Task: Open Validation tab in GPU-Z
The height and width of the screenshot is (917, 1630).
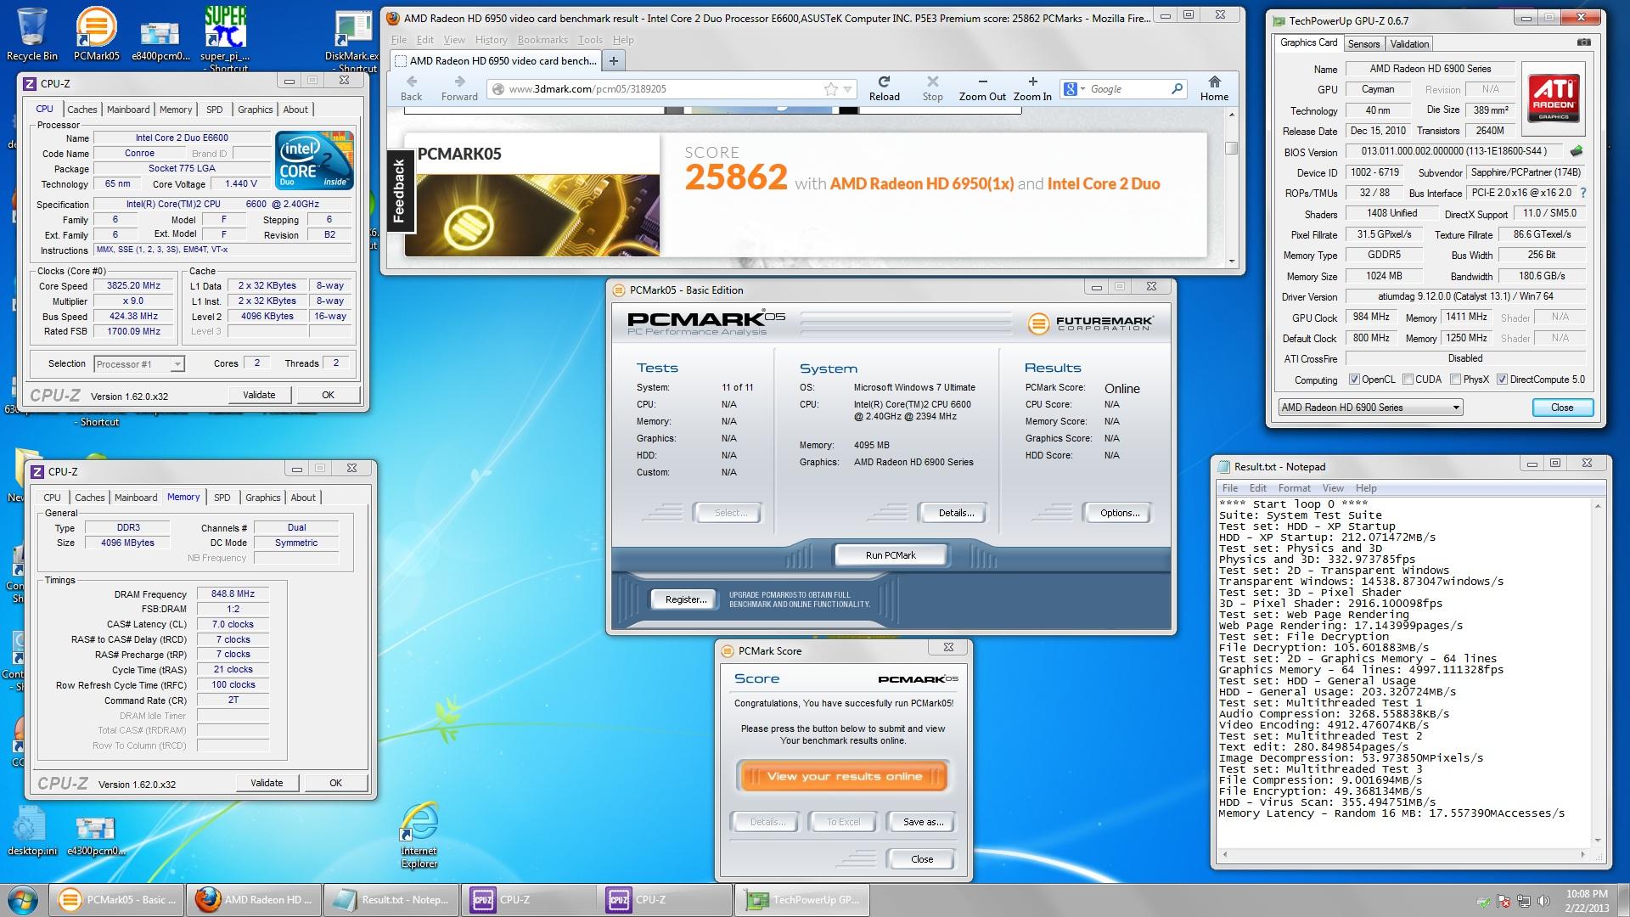Action: tap(1409, 44)
